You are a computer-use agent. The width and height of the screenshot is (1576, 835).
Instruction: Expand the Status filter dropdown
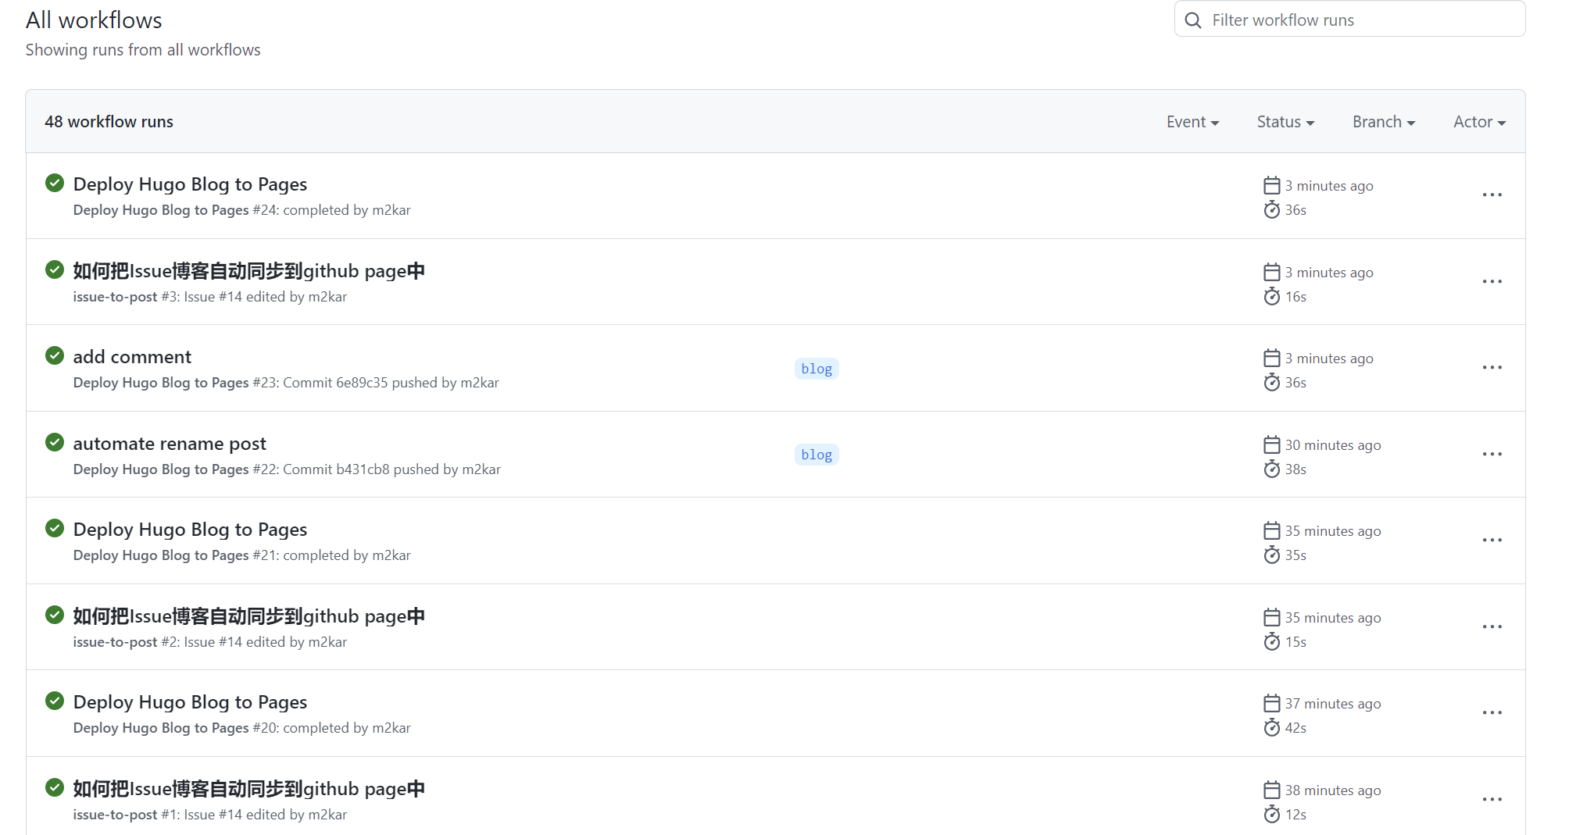[1285, 122]
